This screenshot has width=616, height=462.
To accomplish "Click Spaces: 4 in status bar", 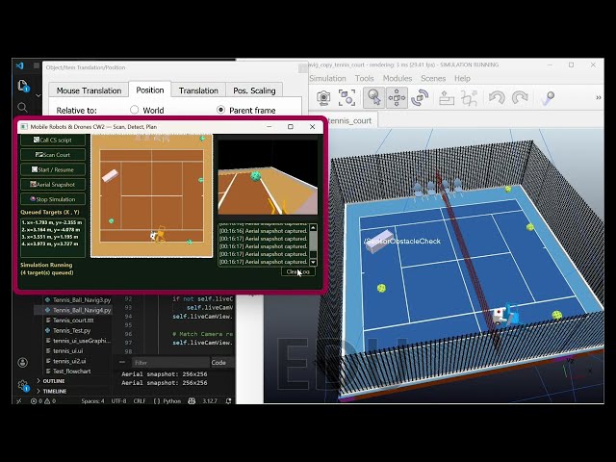I will tap(92, 401).
